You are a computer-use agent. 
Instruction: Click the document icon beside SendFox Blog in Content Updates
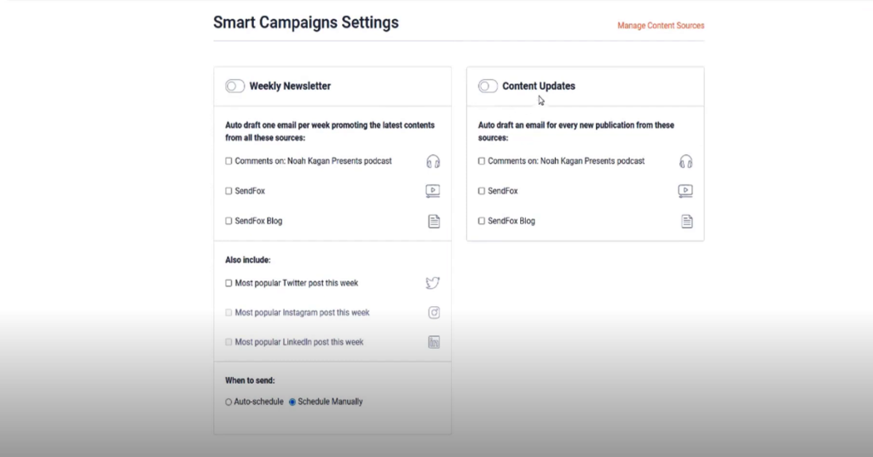click(687, 221)
